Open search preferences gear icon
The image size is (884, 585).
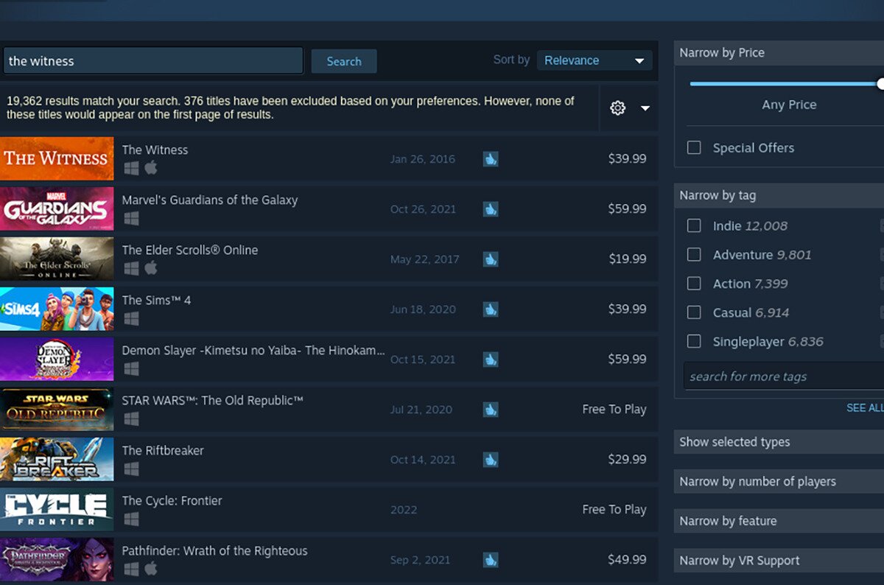(x=617, y=108)
